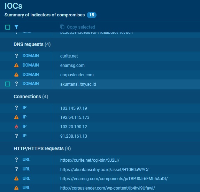Click the DOMAIN label for curite.net
This screenshot has width=200, height=192.
click(31, 56)
